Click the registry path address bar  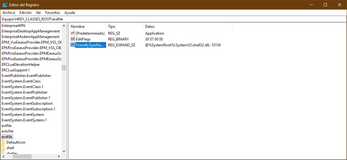point(173,19)
